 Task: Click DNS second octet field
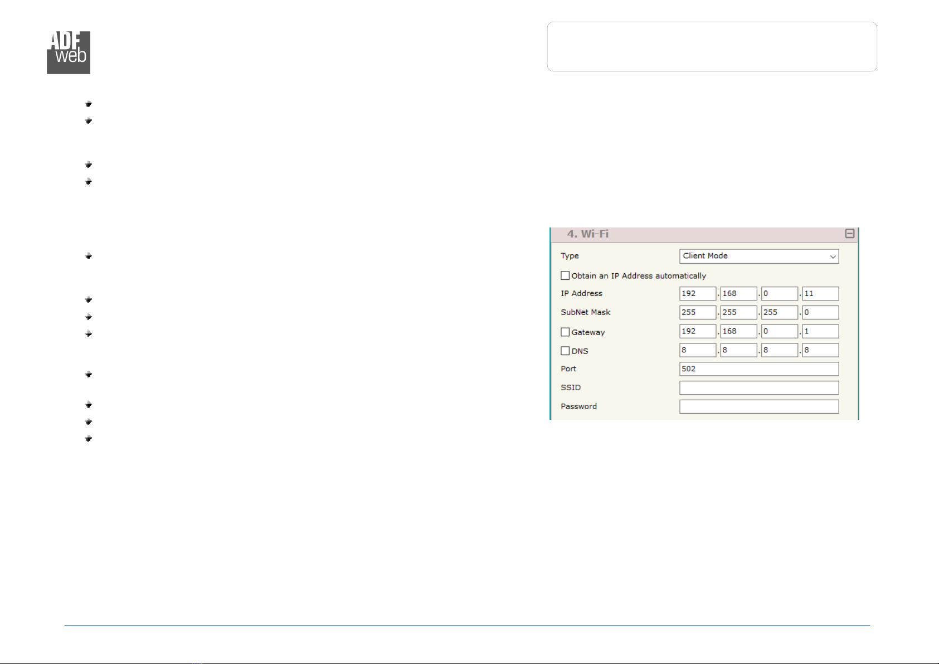738,350
